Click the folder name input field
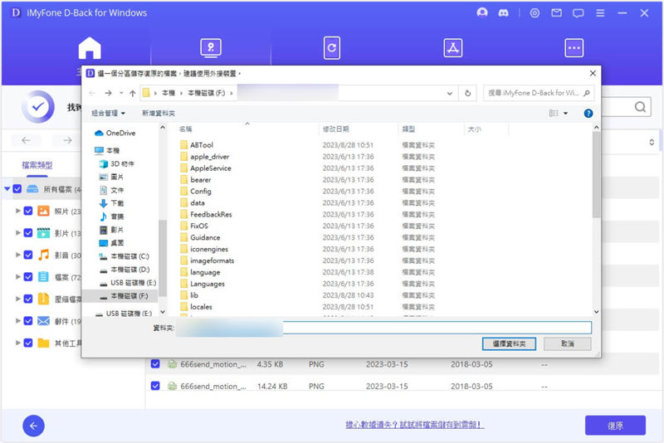 tap(383, 328)
